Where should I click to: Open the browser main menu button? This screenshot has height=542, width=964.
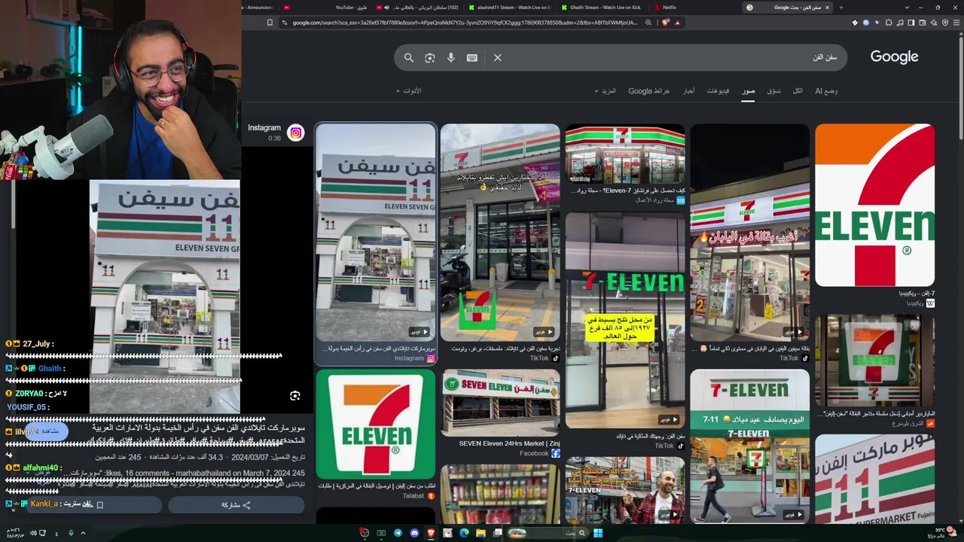(x=956, y=23)
